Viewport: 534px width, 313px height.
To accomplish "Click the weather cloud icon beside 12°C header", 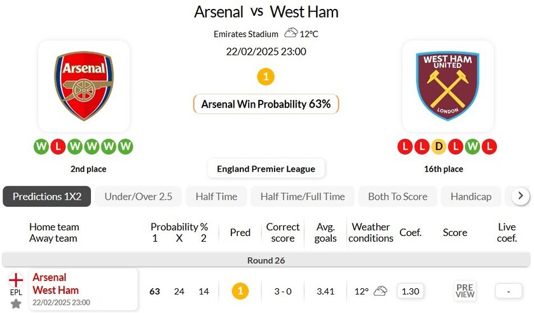I will [x=291, y=33].
